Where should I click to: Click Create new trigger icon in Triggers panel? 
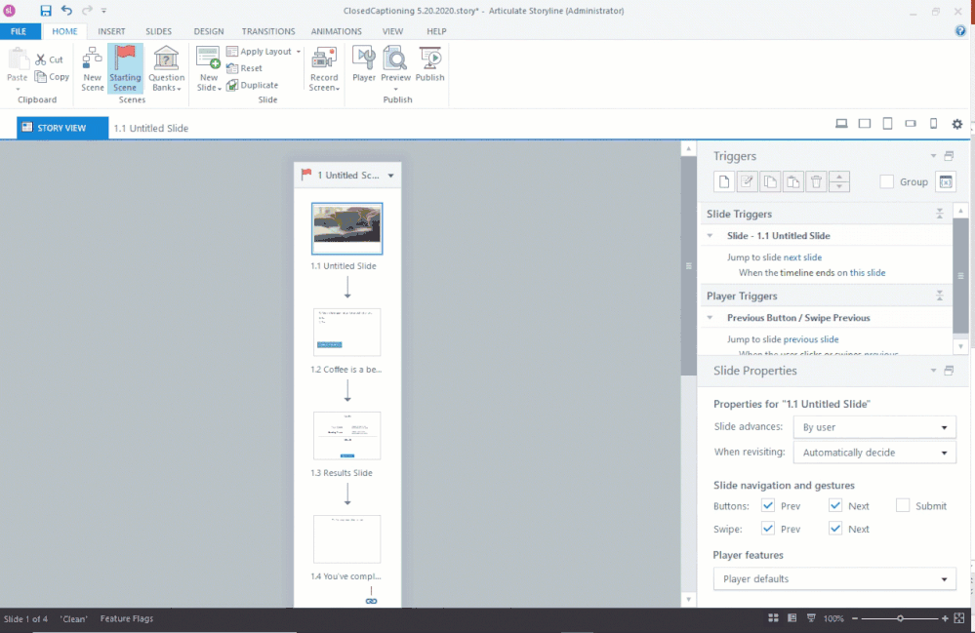[x=724, y=181]
